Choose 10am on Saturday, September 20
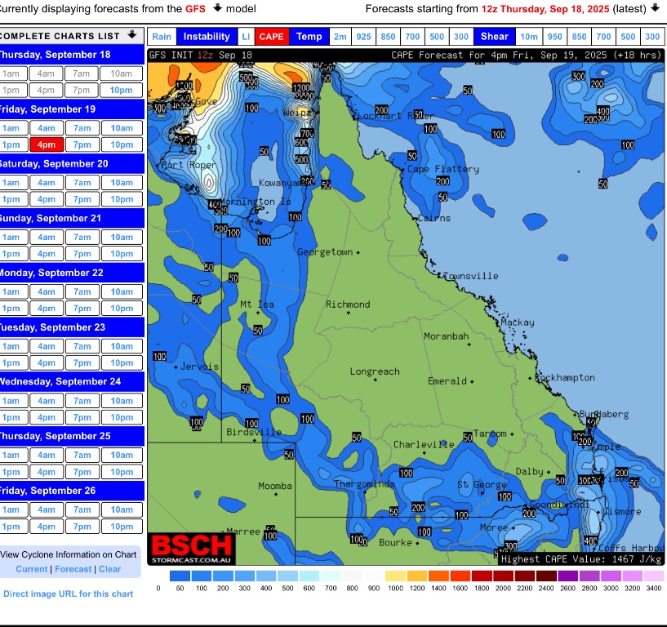Screen dimensions: 667x627 [122, 182]
